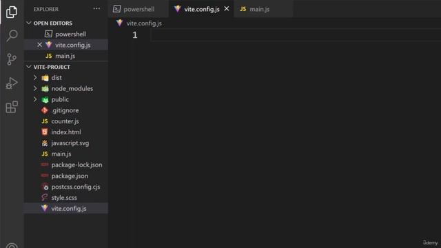Click the Sass icon beside style.scss

tap(44, 198)
